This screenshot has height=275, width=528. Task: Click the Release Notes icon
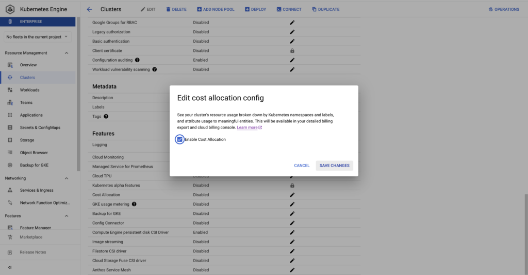point(10,252)
